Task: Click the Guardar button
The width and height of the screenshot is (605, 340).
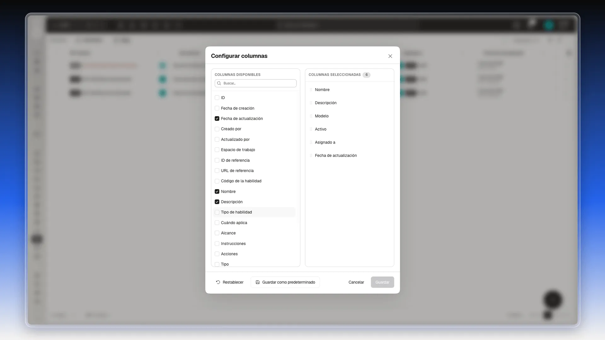Action: 382,282
